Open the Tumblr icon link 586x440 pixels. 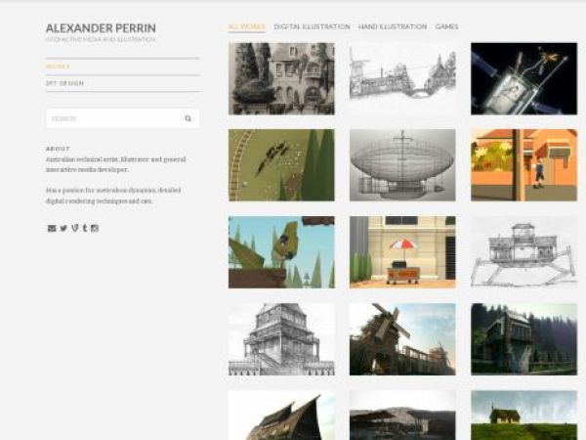pos(85,228)
